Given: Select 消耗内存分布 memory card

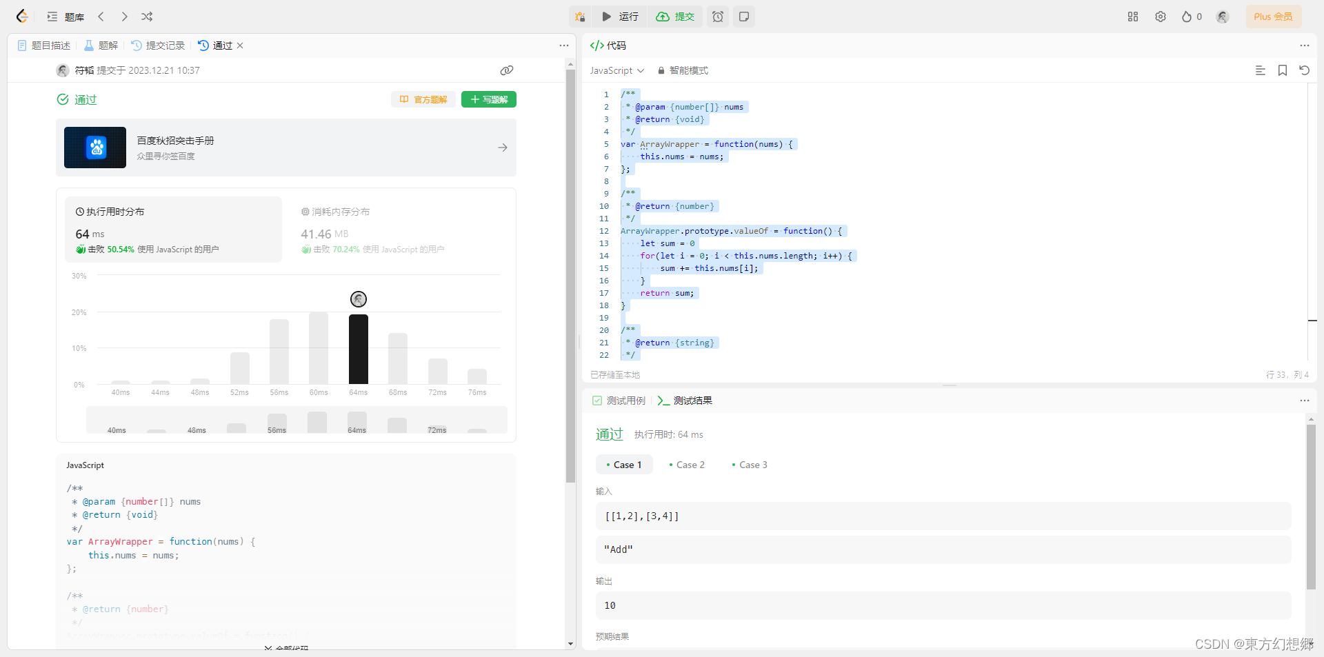Looking at the screenshot, I should tap(399, 230).
